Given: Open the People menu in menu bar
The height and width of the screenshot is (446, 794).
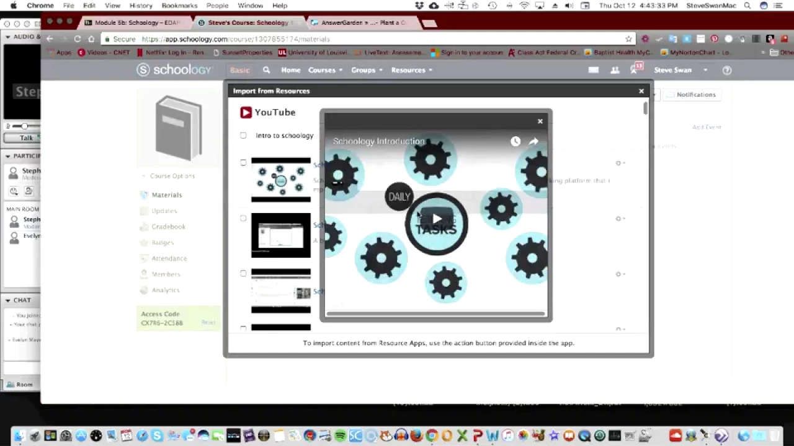Looking at the screenshot, I should (217, 6).
